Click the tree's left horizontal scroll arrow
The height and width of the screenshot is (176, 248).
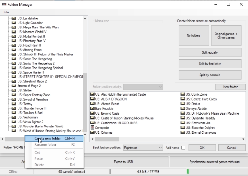[x=2, y=139]
